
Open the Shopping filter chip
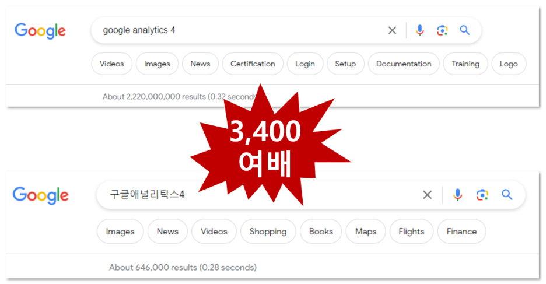click(268, 232)
